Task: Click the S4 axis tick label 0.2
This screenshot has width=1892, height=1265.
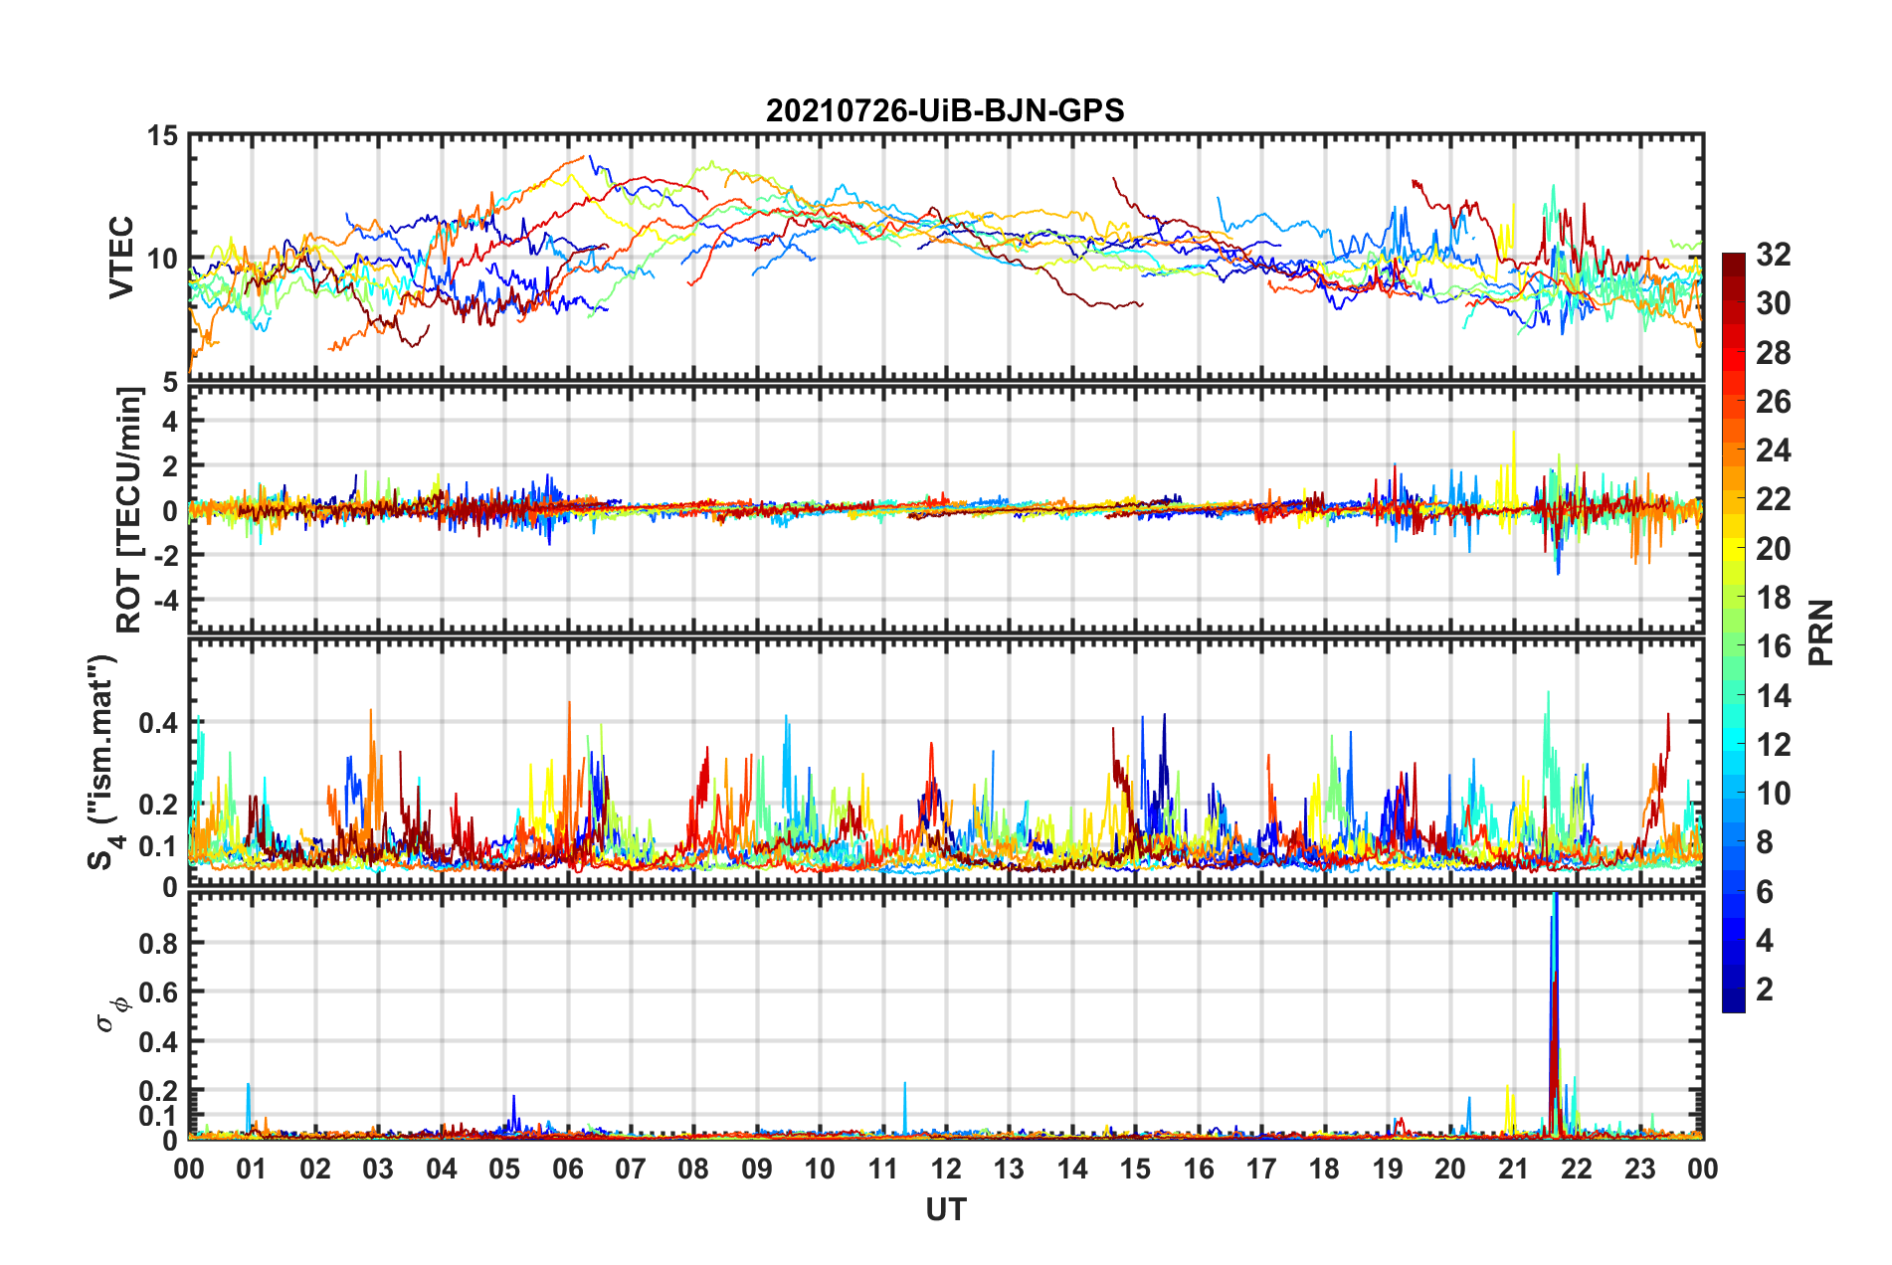Action: [x=158, y=805]
